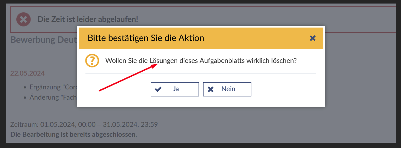Click the checkmark icon inside the Ja button
Image resolution: width=401 pixels, height=148 pixels.
pyautogui.click(x=158, y=89)
